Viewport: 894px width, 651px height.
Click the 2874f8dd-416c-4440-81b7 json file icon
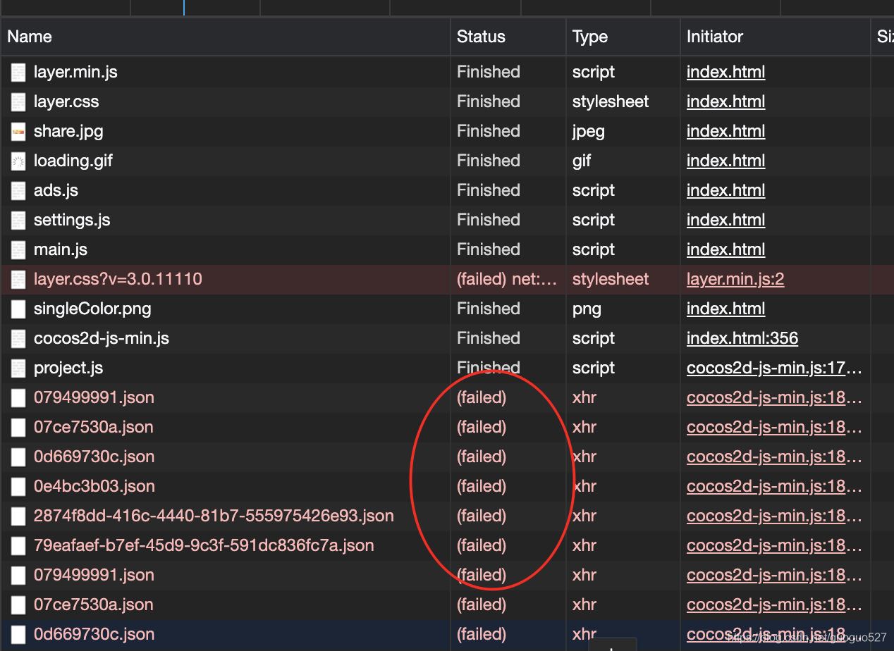[x=18, y=516]
